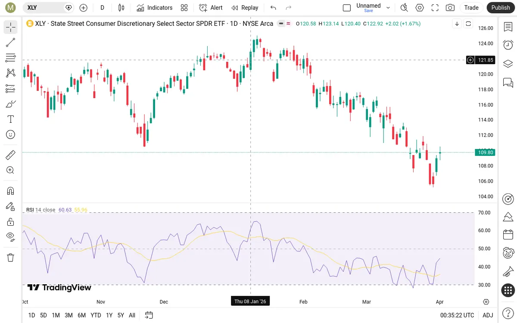Toggle stay in drawing mode

click(11, 206)
